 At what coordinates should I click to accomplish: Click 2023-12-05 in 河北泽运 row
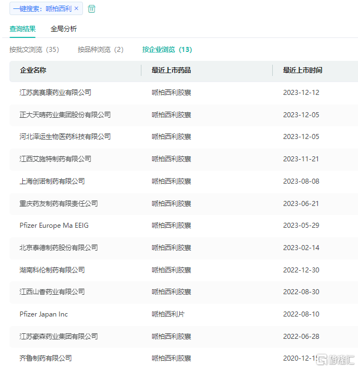[301, 137]
